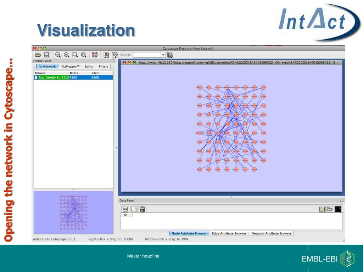363x272 pixels.
Task: Zoom to selected region magnifier icon
Action: click(x=75, y=55)
